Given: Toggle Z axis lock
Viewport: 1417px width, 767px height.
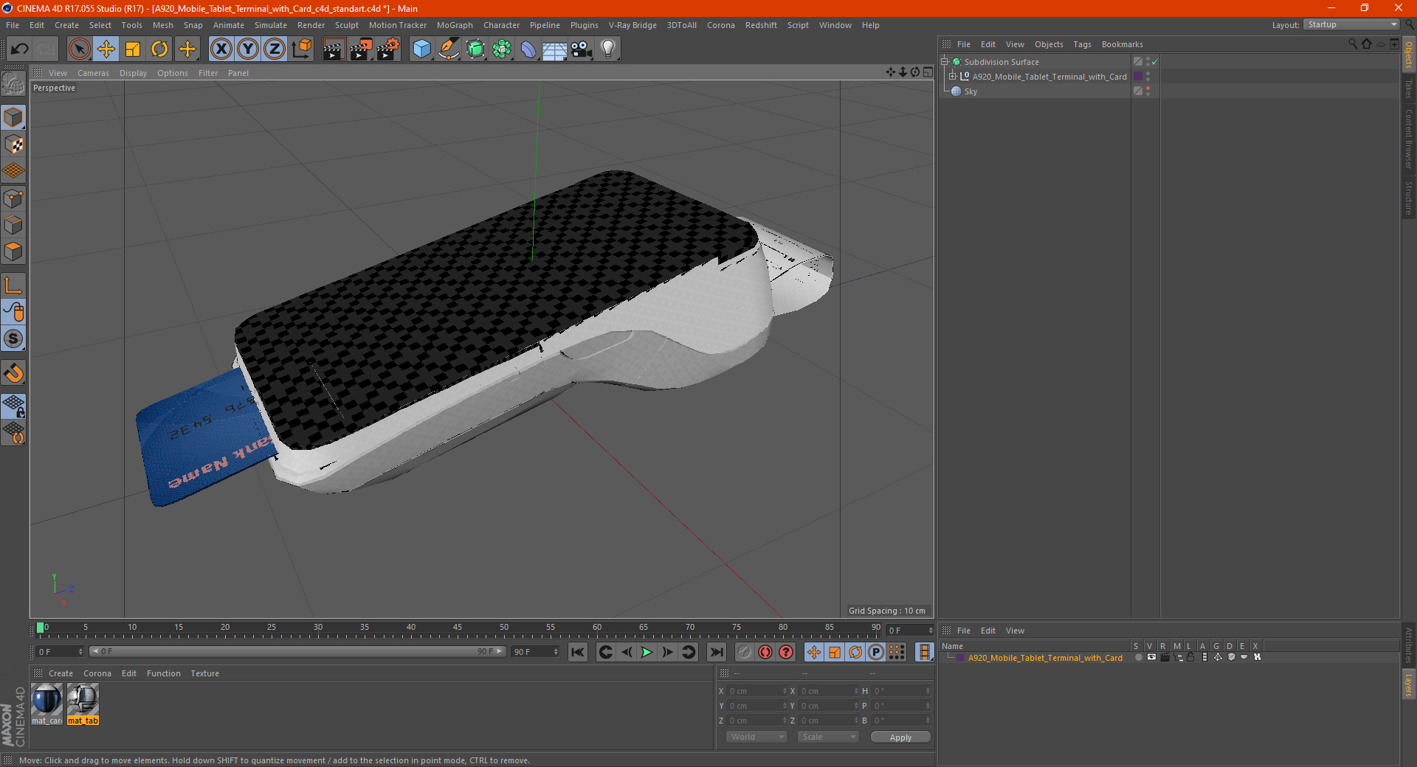Looking at the screenshot, I should click(275, 49).
